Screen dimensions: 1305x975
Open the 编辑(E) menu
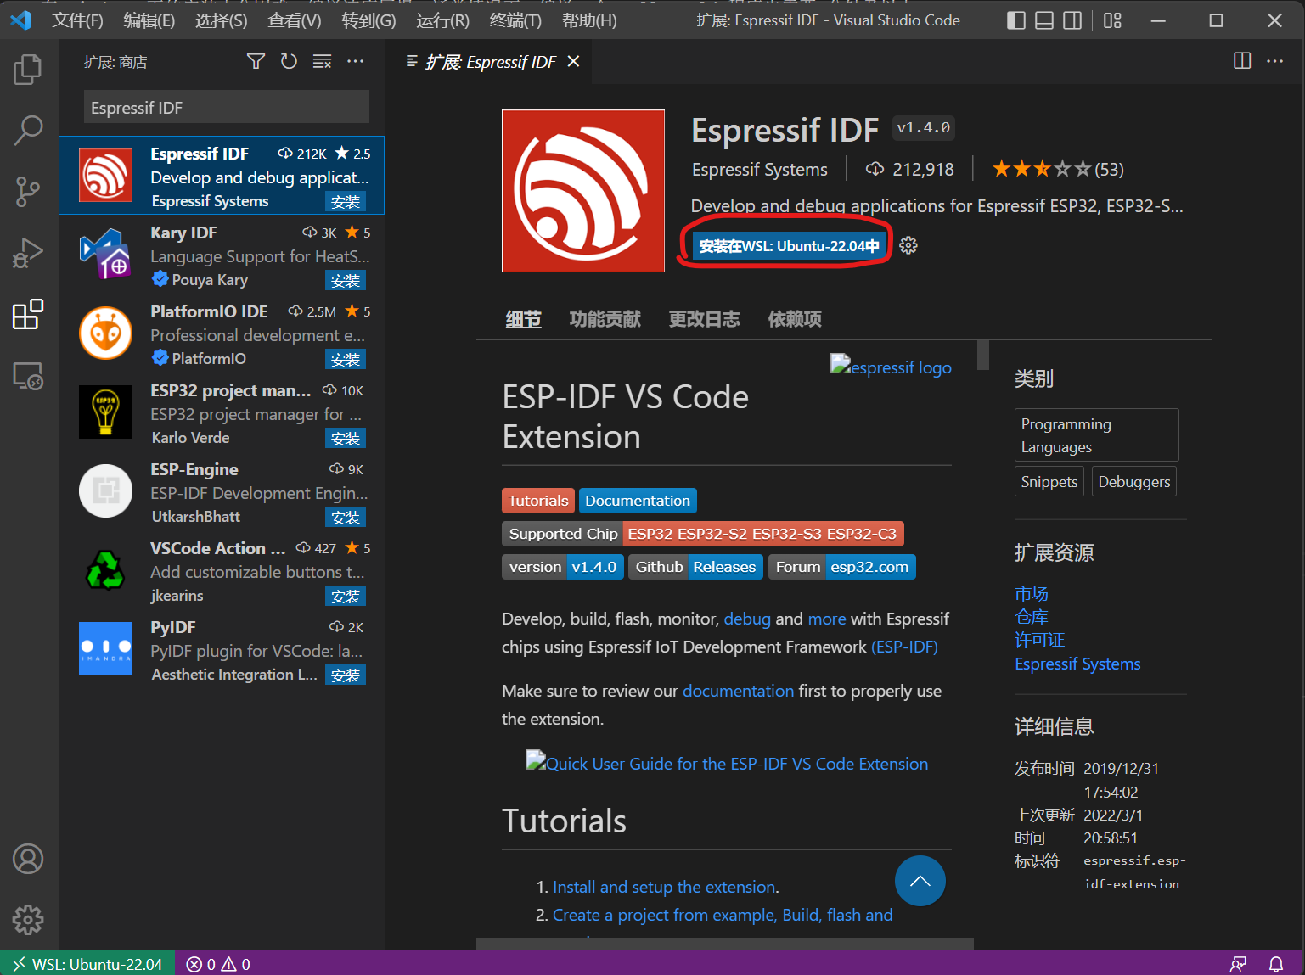coord(149,20)
